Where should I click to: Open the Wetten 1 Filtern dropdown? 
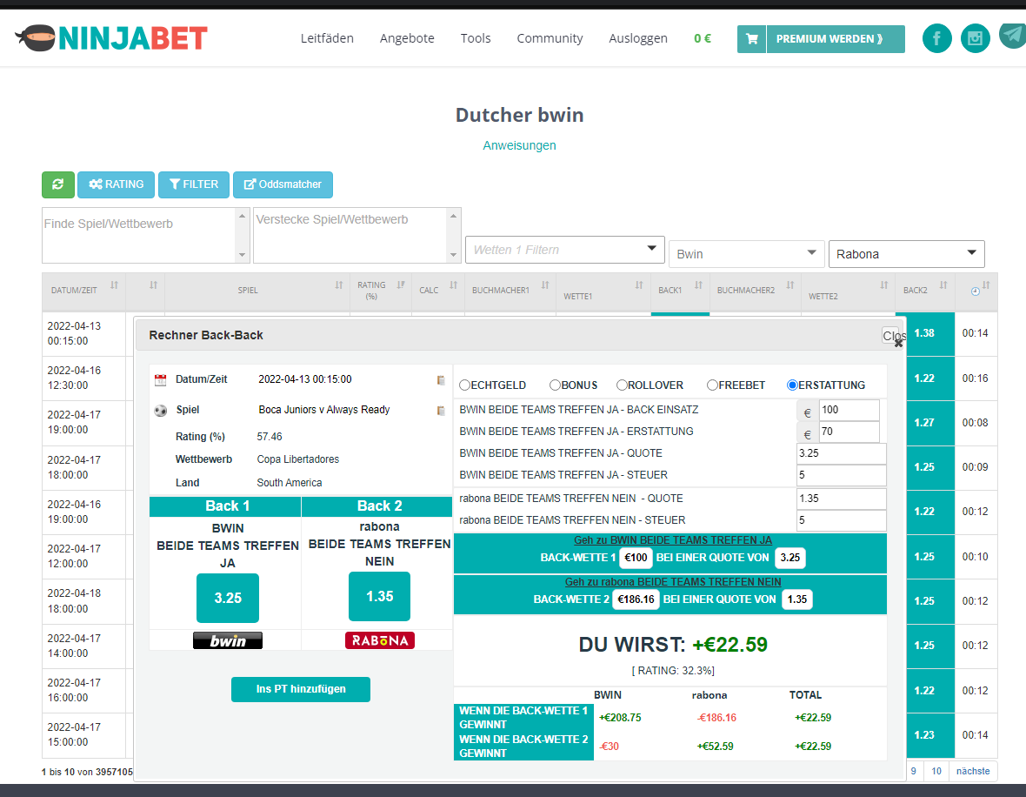[564, 250]
